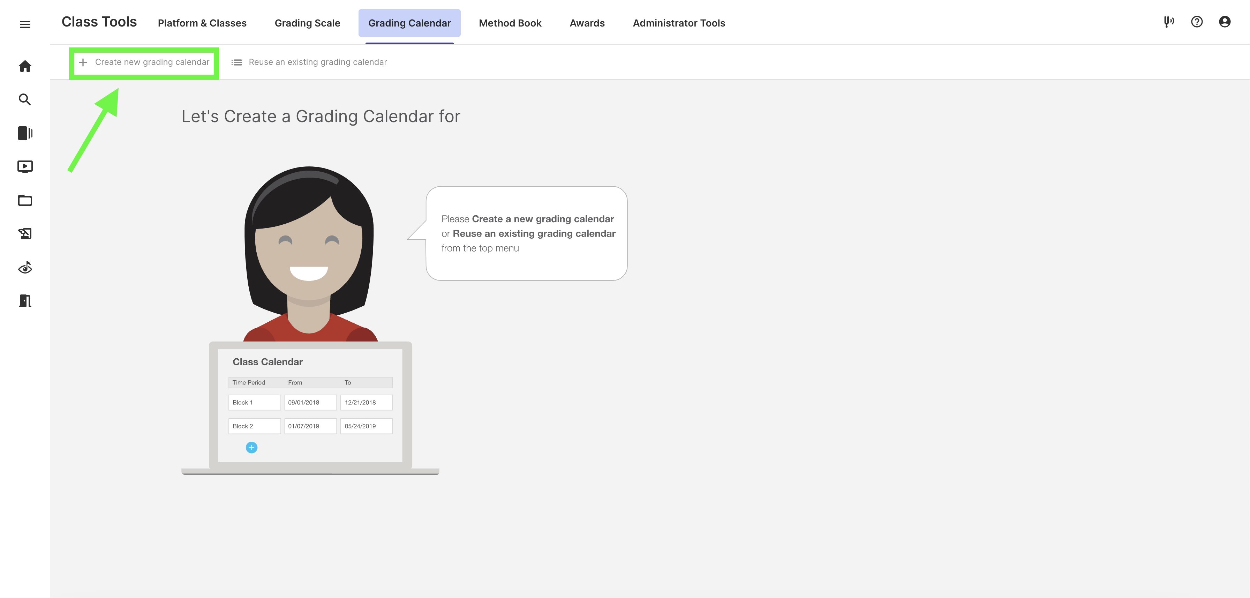The height and width of the screenshot is (598, 1250).
Task: Click the blue plus button on Class Calendar
Action: 251,447
